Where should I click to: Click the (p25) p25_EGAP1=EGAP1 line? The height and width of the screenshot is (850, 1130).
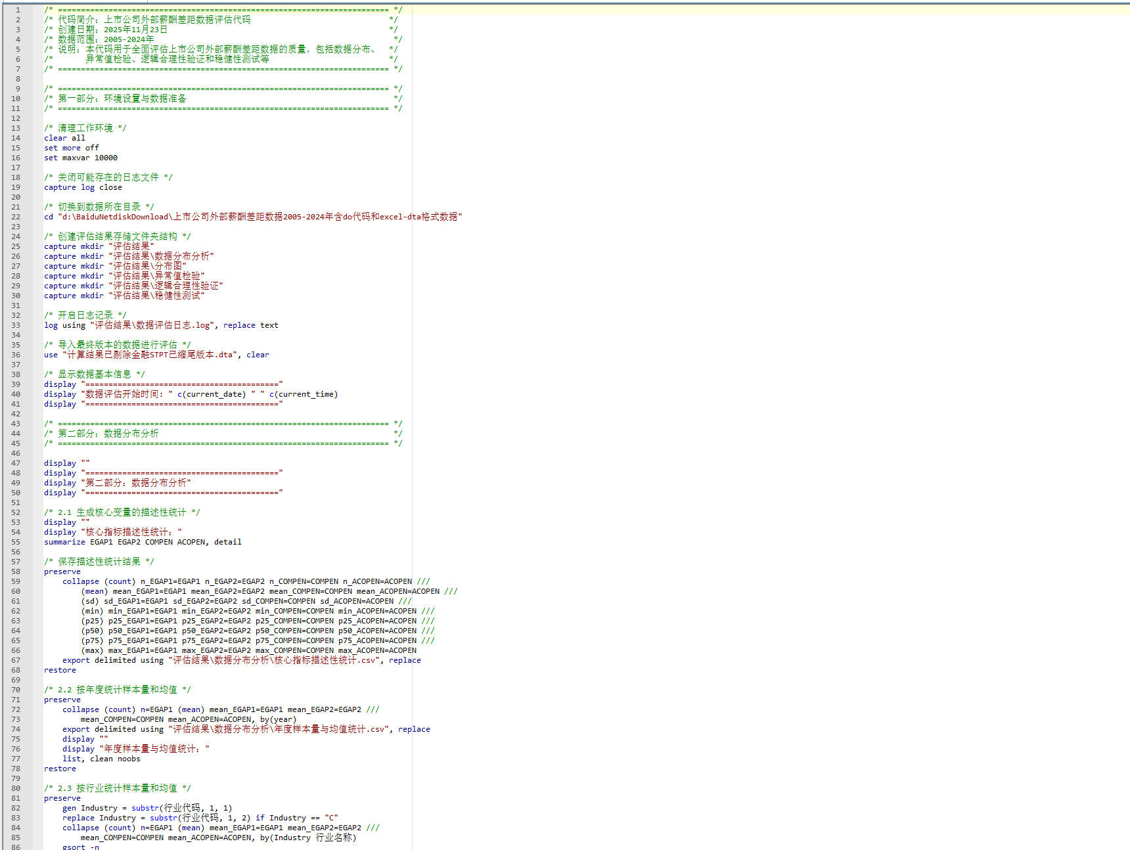tap(258, 621)
